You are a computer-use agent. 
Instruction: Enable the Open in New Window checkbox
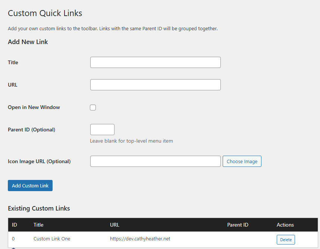tap(92, 108)
